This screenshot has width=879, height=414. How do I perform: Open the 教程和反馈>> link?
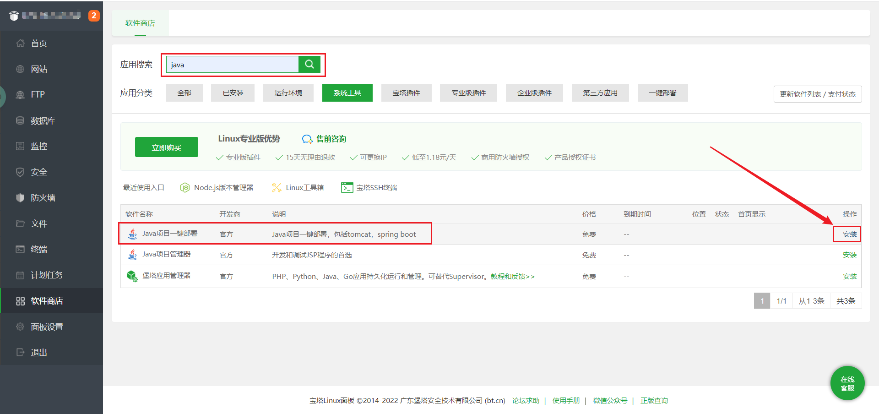pyautogui.click(x=513, y=277)
